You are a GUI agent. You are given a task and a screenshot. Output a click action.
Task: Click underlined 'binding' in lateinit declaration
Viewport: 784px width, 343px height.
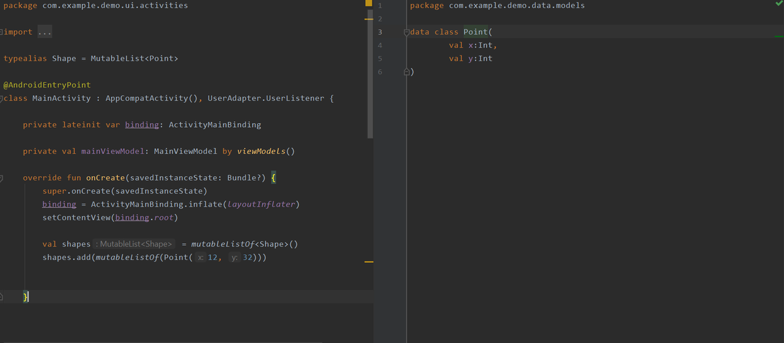coord(142,125)
